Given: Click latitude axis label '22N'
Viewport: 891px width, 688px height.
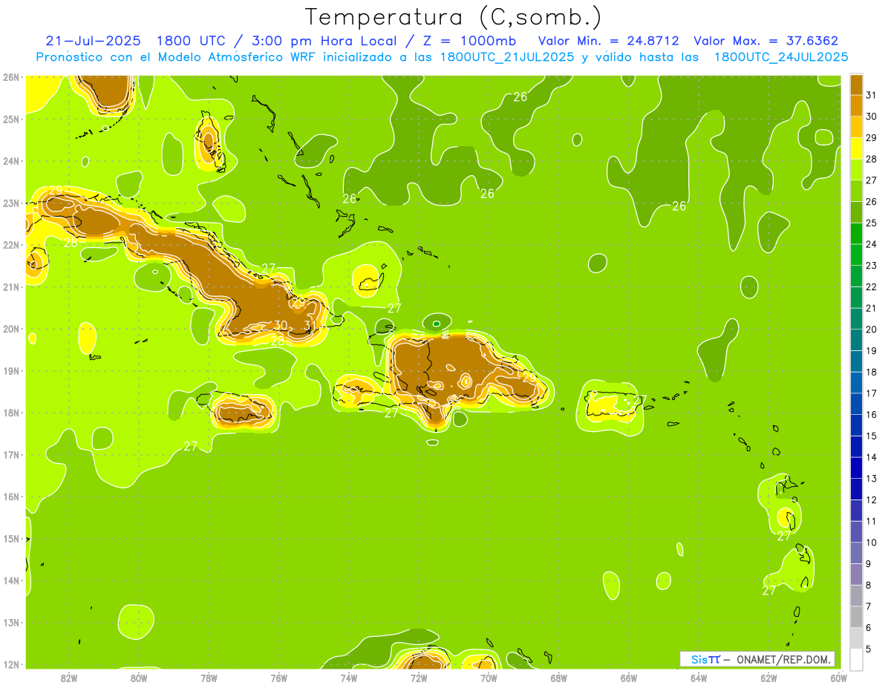Looking at the screenshot, I should 10,245.
